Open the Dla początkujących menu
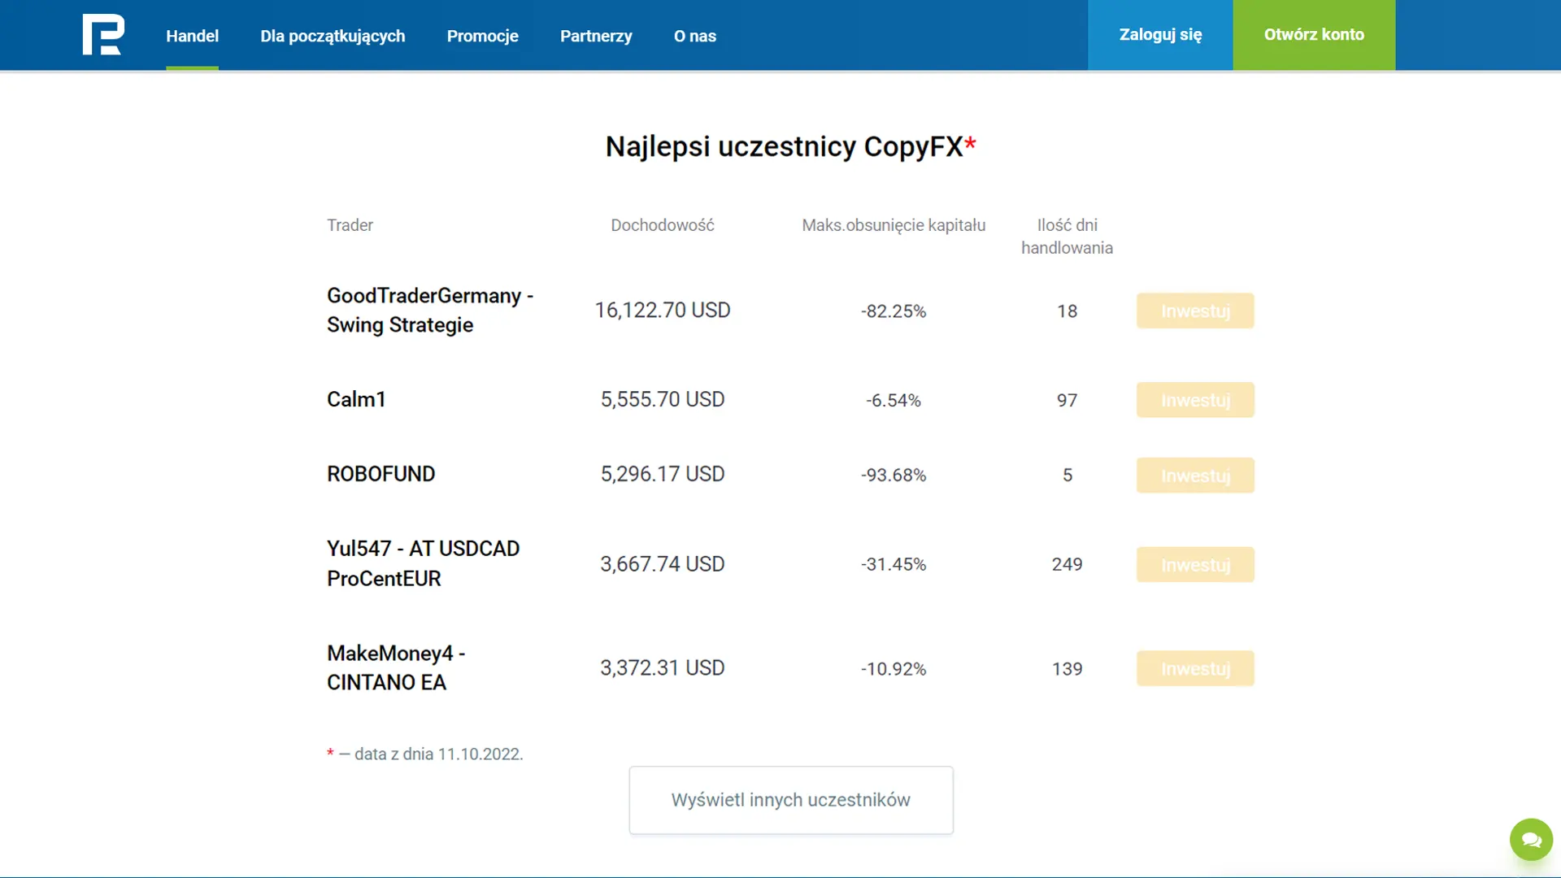Viewport: 1561px width, 878px height. point(333,36)
